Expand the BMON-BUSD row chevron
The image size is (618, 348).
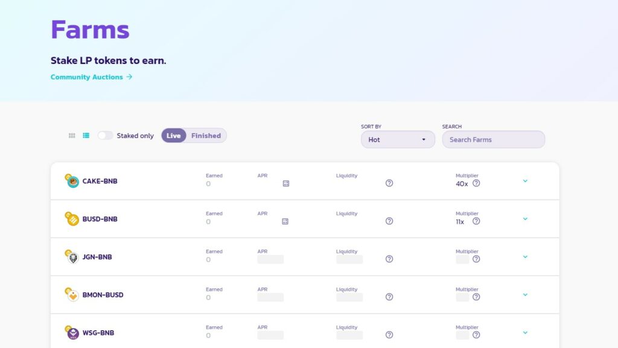pyautogui.click(x=525, y=294)
